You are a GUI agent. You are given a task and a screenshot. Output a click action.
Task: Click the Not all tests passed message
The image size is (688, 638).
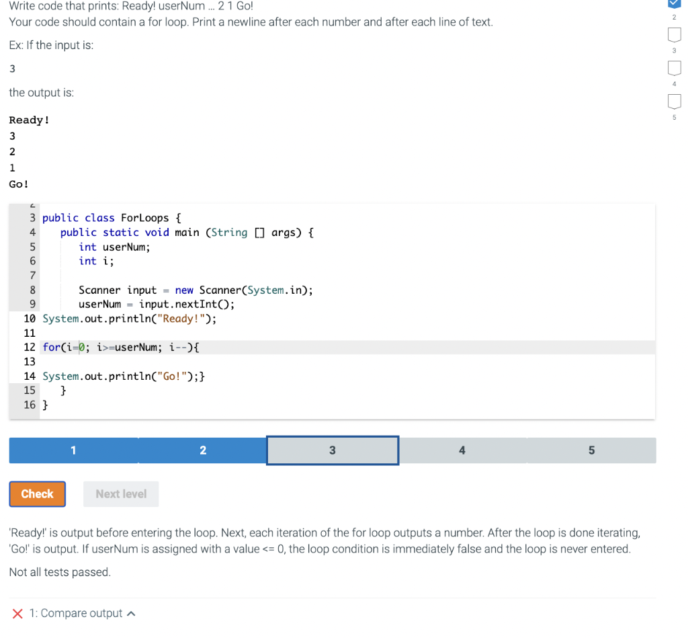(x=52, y=573)
